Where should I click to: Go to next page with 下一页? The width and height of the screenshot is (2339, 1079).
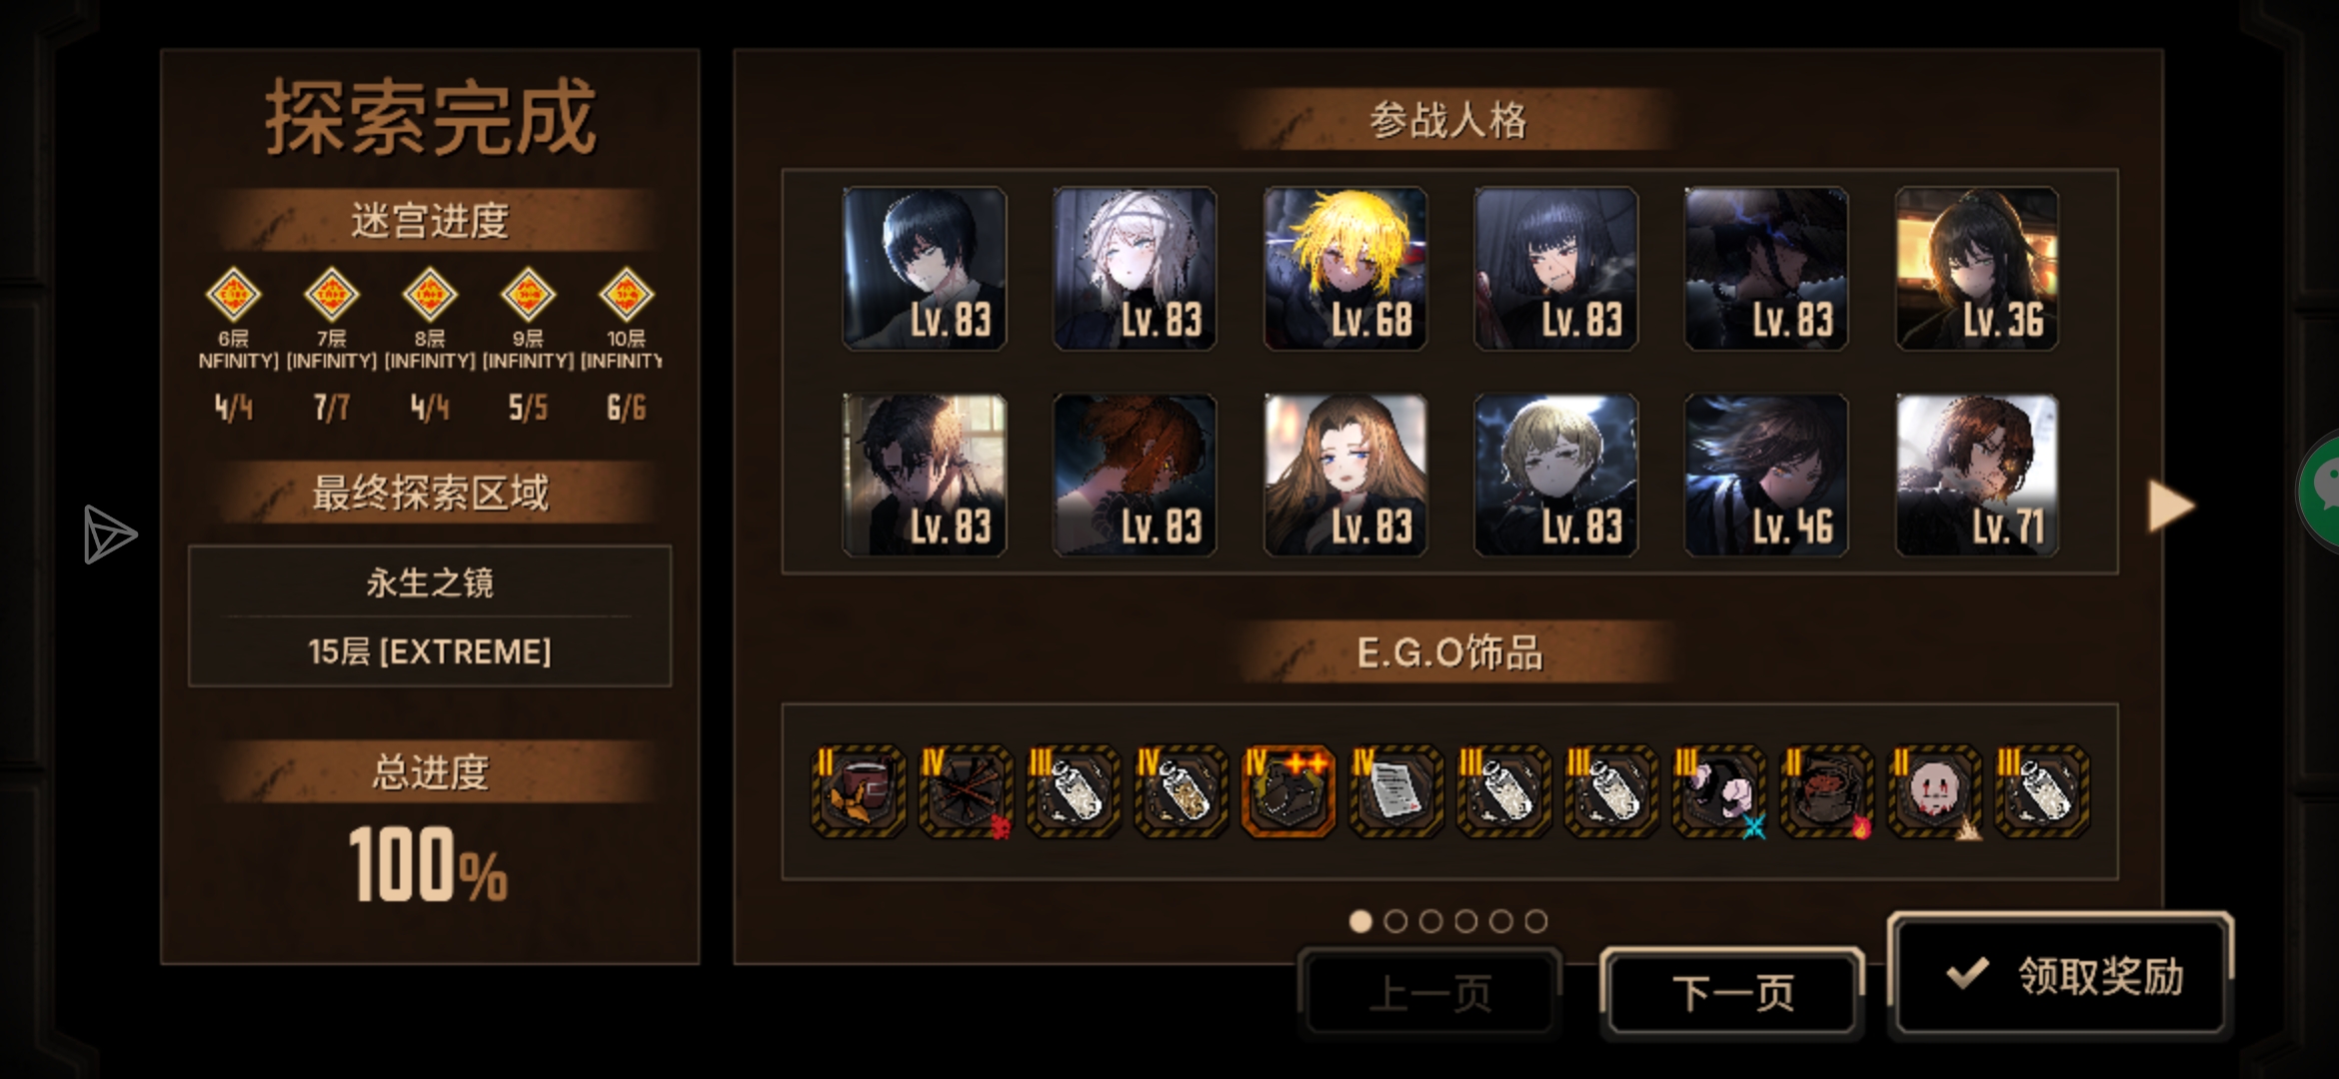[1732, 992]
